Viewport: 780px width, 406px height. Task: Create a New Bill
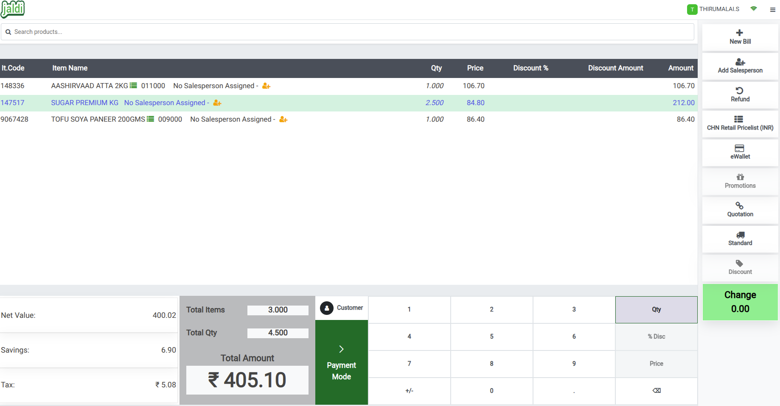740,36
